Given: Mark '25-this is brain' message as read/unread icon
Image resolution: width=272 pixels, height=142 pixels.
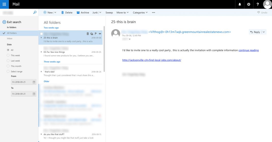Looking at the screenshot, I should click(x=92, y=34).
